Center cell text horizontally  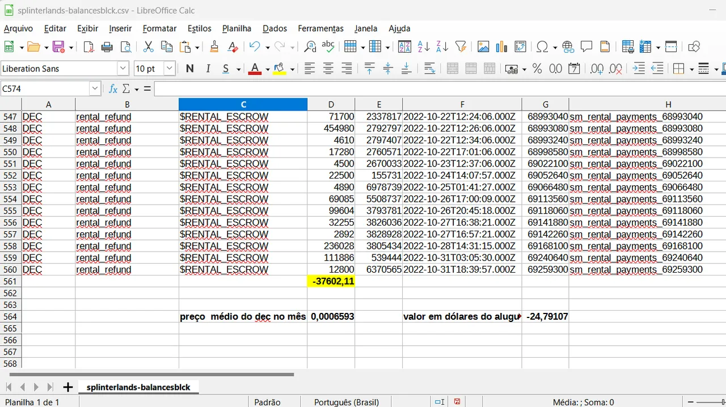coord(328,69)
